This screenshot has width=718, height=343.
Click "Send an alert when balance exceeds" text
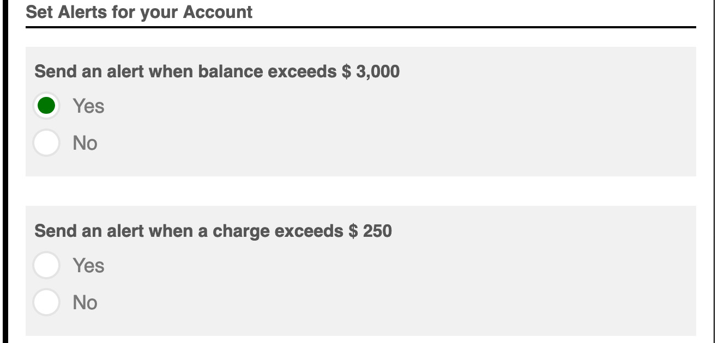185,71
